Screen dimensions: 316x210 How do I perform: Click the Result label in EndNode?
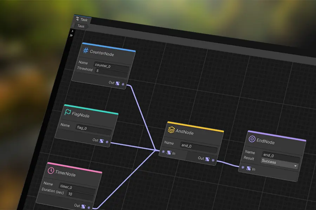pyautogui.click(x=249, y=158)
